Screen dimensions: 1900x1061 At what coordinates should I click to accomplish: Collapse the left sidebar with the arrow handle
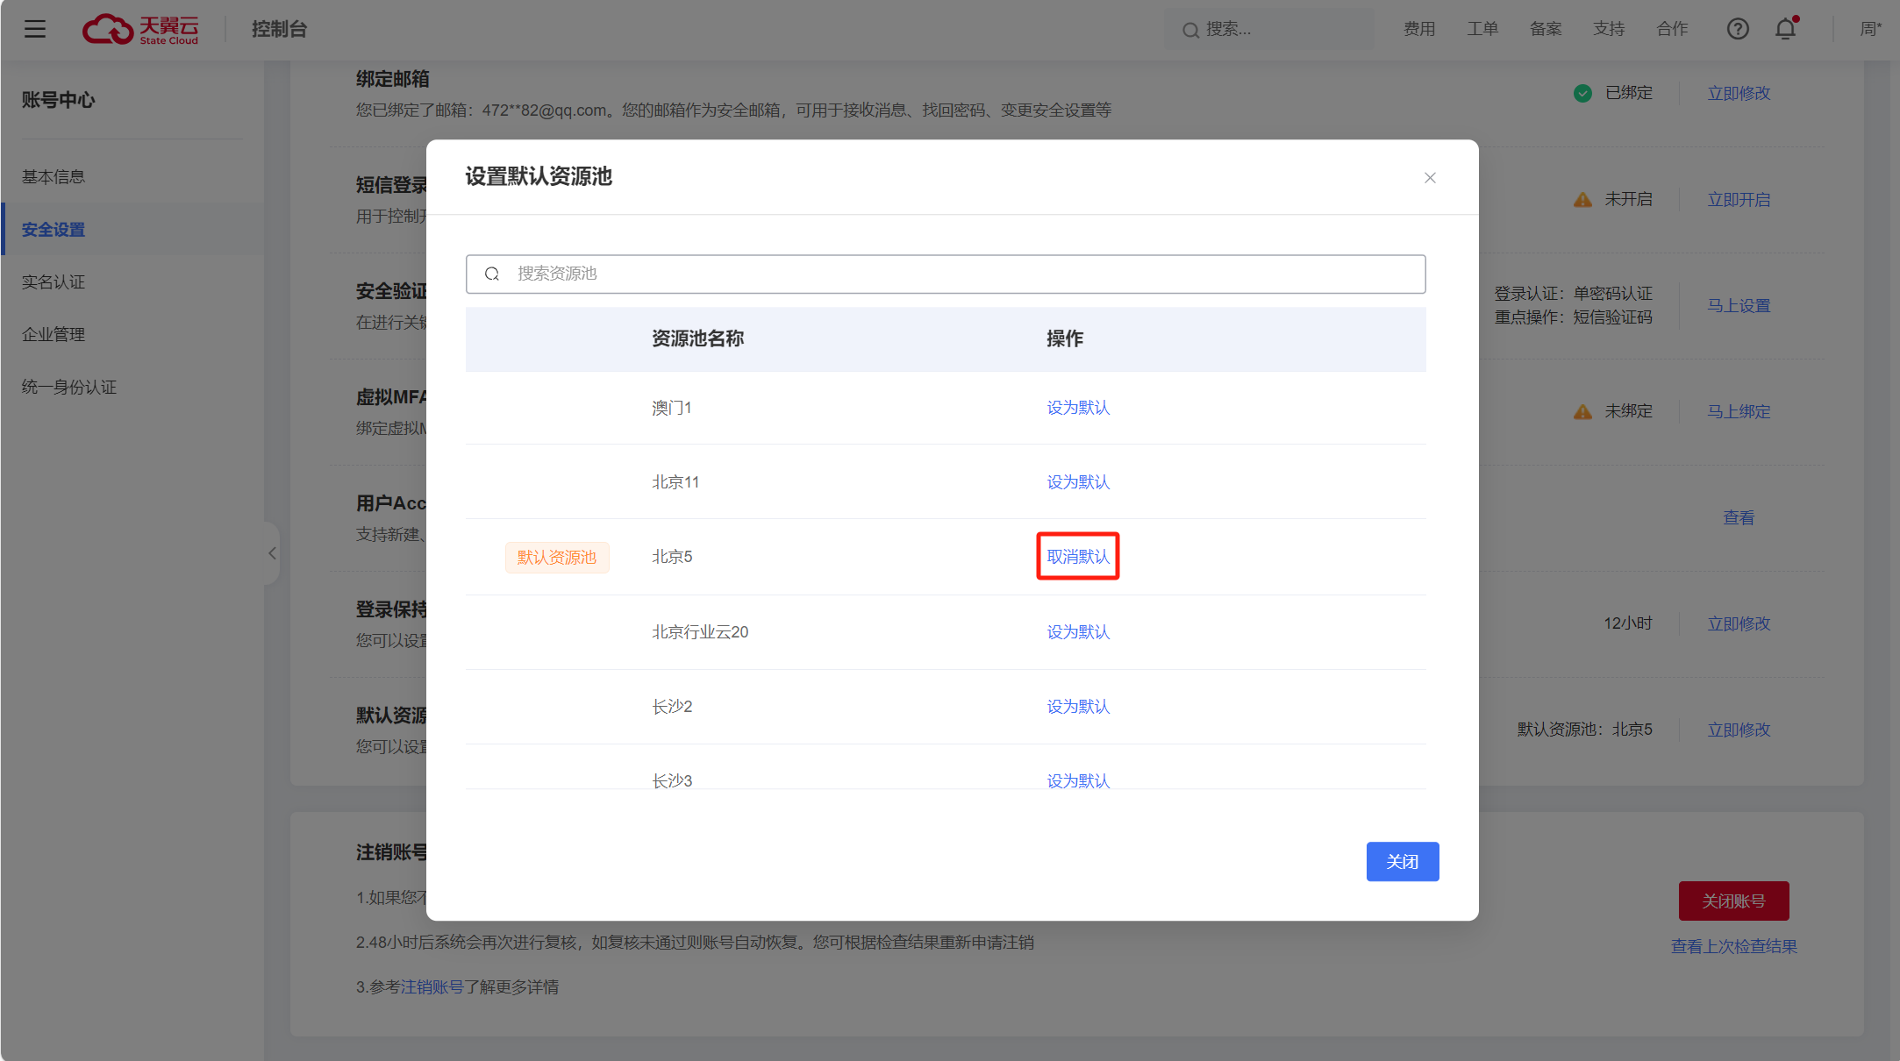pyautogui.click(x=272, y=552)
